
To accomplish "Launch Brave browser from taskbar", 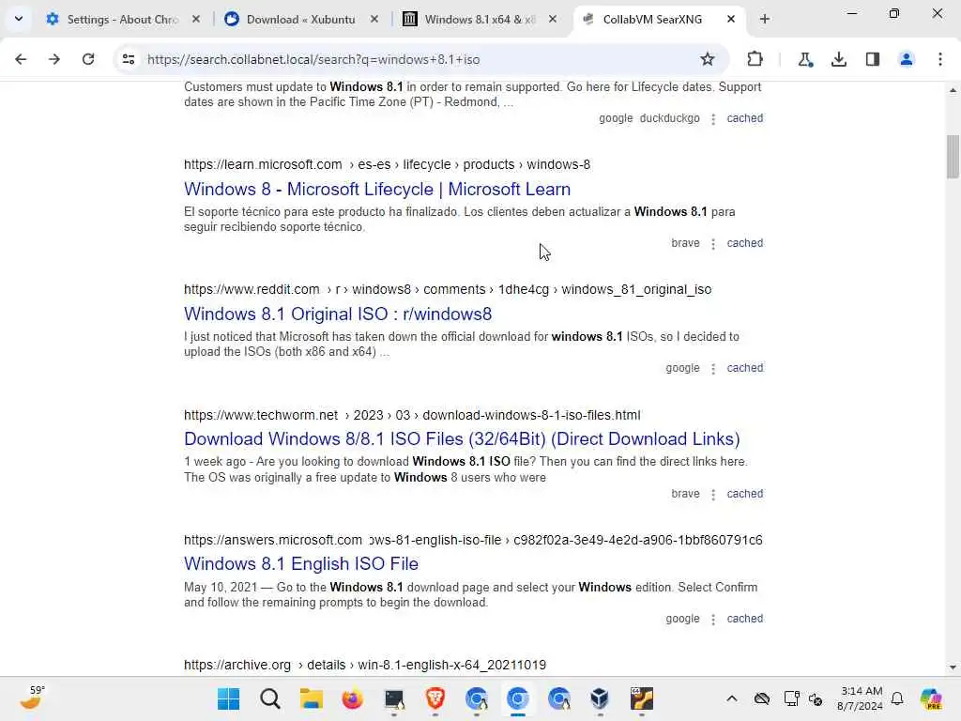I will coord(435,698).
